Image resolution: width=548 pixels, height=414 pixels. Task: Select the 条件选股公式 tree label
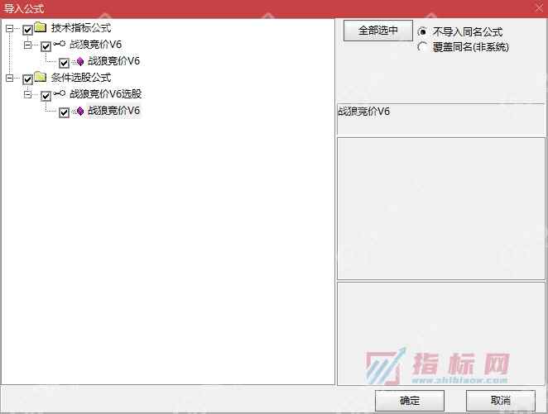click(x=81, y=77)
